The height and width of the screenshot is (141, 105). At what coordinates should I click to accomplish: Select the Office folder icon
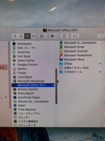(x=61, y=64)
